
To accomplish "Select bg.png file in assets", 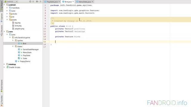I will point(18,23).
